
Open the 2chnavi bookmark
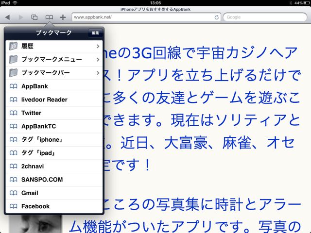(54, 166)
